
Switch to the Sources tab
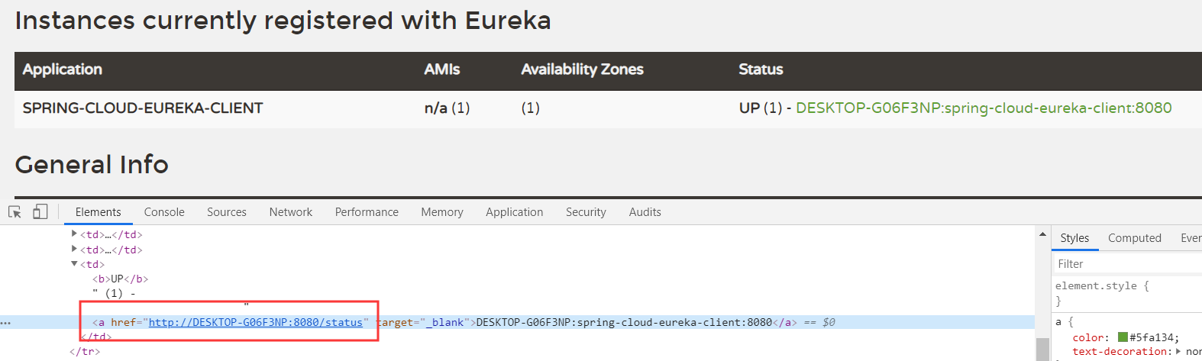coord(227,212)
